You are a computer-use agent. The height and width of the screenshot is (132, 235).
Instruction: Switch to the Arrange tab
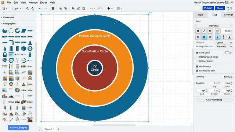228,15
